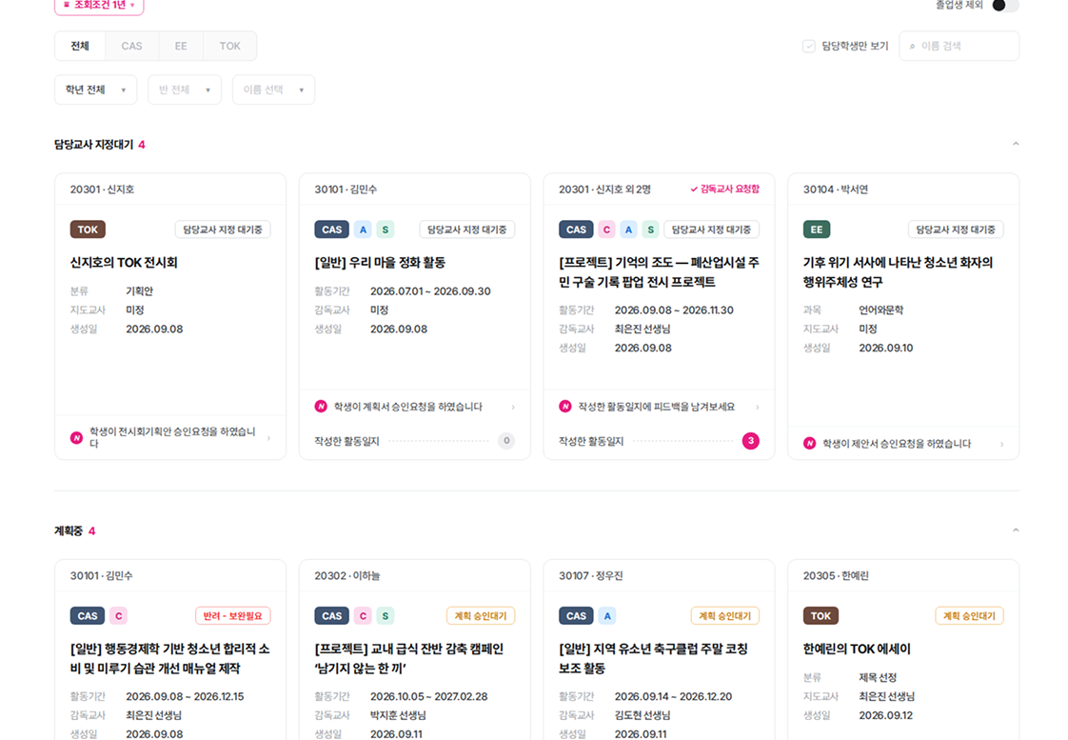Click the arrow next to 전시회기획안 승인요청 notice
The height and width of the screenshot is (740, 1068).
(269, 438)
